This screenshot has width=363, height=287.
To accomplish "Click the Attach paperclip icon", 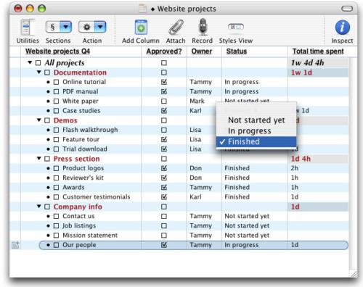I will coord(176,27).
